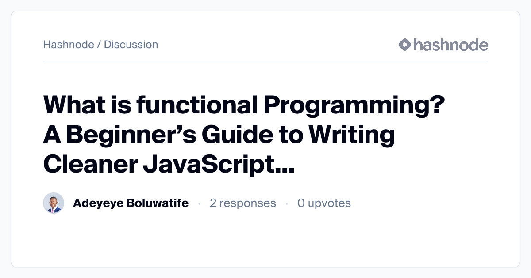This screenshot has height=278, width=531.
Task: Open the functional Programming discussion title
Action: [244, 136]
